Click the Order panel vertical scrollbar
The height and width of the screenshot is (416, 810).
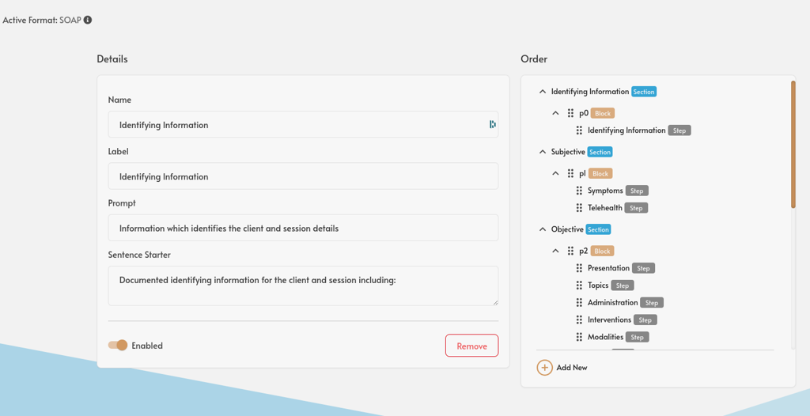click(793, 145)
